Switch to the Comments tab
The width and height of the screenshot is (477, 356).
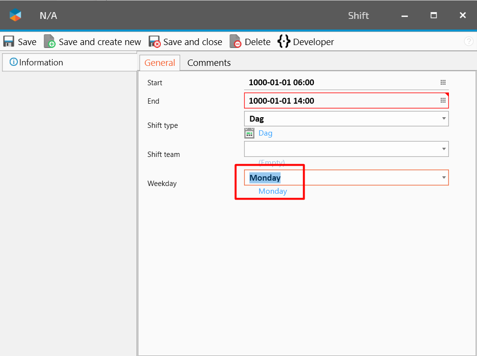pyautogui.click(x=209, y=62)
